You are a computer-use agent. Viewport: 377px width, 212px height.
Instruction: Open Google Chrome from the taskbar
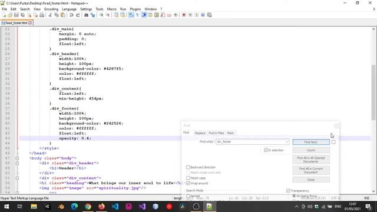88,207
